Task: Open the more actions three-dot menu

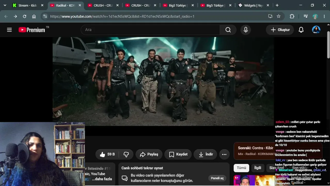Action: point(224,154)
